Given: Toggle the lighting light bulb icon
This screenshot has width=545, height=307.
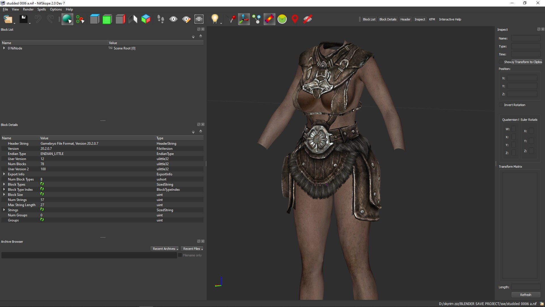Looking at the screenshot, I should pyautogui.click(x=215, y=19).
